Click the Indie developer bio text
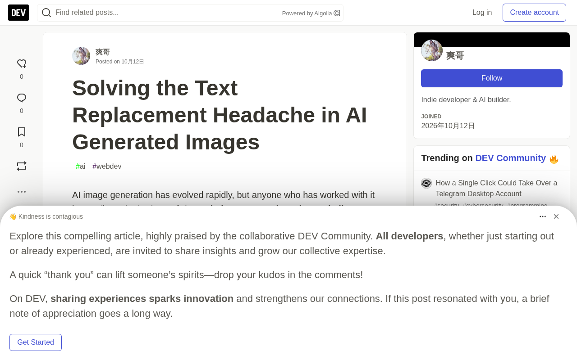The image size is (577, 360). [466, 100]
